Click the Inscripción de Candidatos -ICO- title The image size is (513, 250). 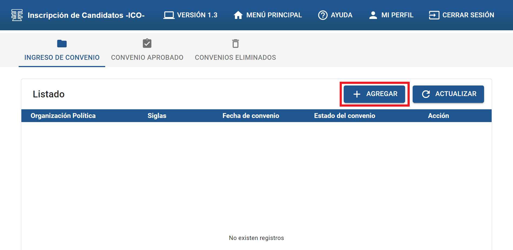click(86, 15)
